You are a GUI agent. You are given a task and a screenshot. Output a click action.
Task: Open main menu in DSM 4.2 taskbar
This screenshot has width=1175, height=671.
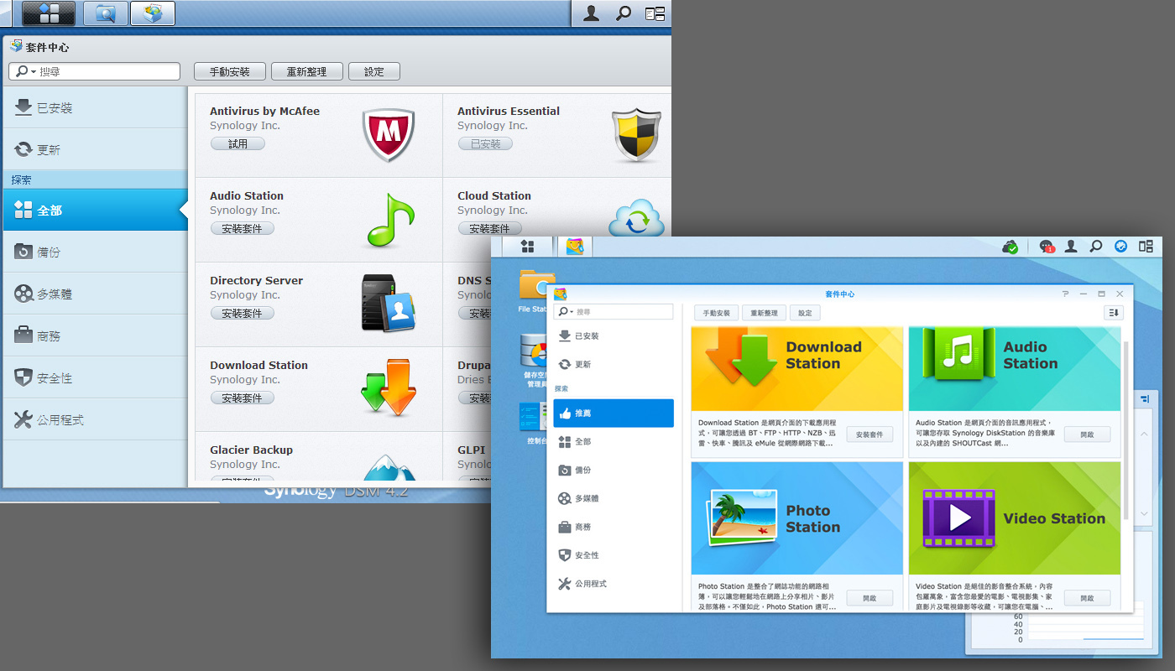click(48, 13)
